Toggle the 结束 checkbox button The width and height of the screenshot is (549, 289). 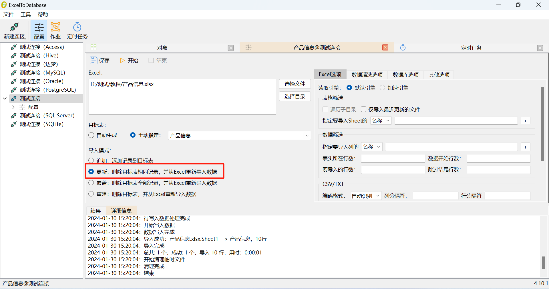(151, 60)
